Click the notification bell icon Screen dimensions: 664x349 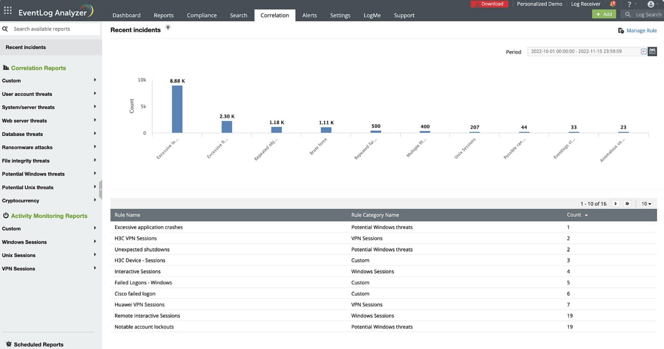click(x=613, y=4)
